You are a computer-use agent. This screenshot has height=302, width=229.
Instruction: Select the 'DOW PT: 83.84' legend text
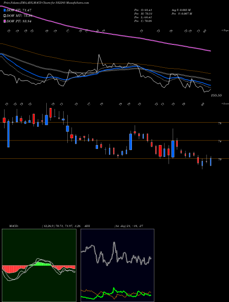[19, 21]
